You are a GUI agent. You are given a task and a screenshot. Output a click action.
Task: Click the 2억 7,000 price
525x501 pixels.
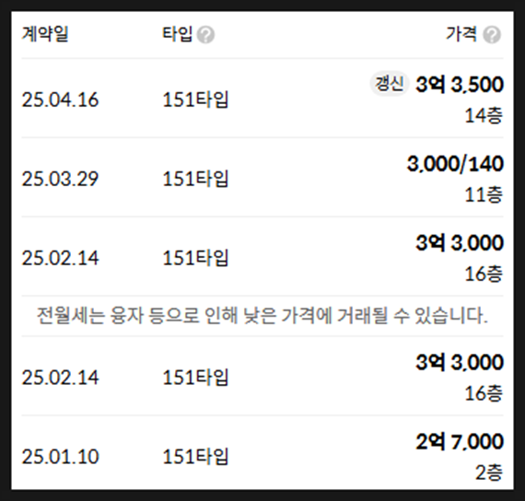click(x=460, y=441)
